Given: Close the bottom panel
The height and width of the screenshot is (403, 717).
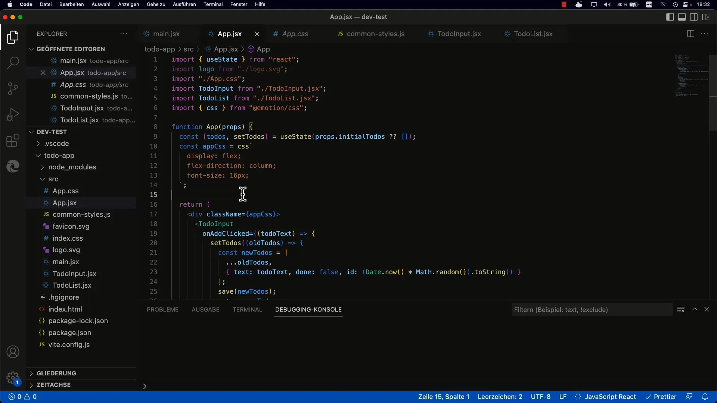Looking at the screenshot, I should [x=707, y=309].
